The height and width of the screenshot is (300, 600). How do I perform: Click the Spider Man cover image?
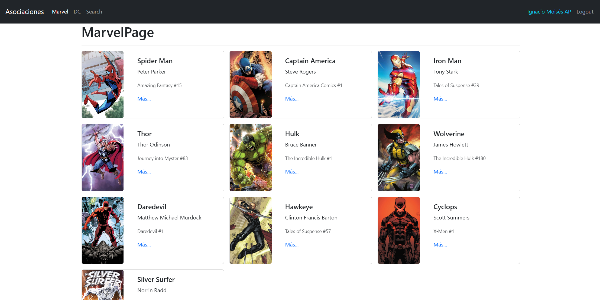[x=103, y=85]
